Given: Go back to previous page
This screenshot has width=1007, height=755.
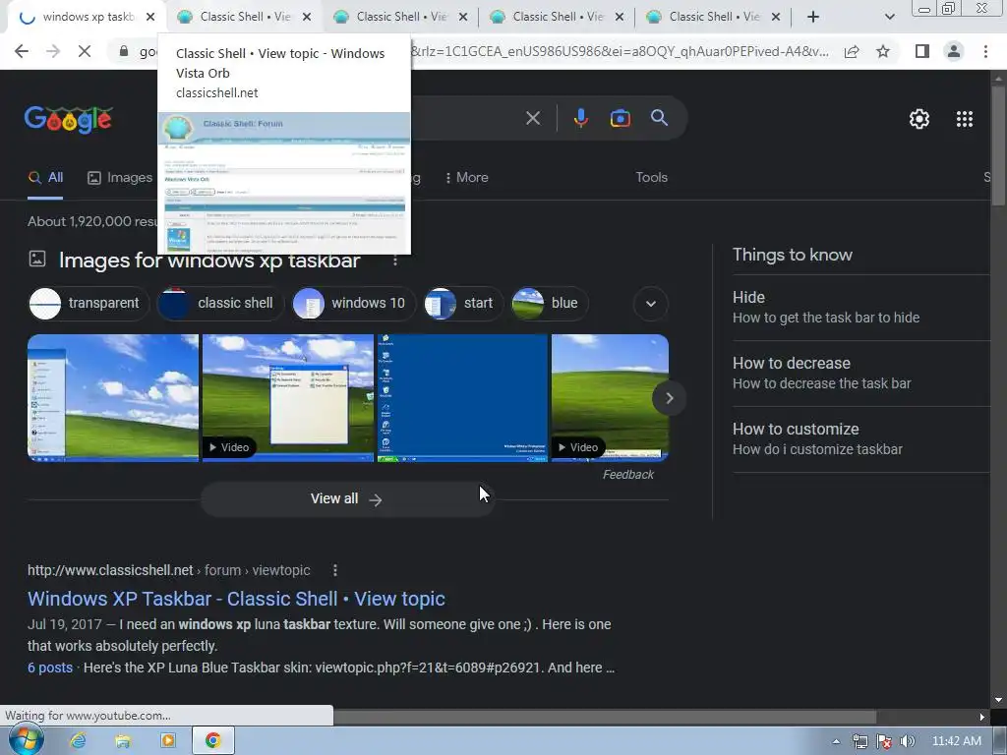Looking at the screenshot, I should pos(22,51).
